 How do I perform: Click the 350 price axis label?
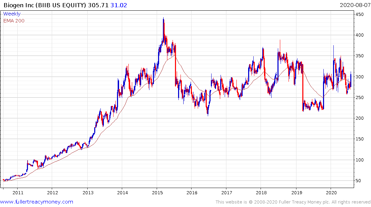pos(359,56)
